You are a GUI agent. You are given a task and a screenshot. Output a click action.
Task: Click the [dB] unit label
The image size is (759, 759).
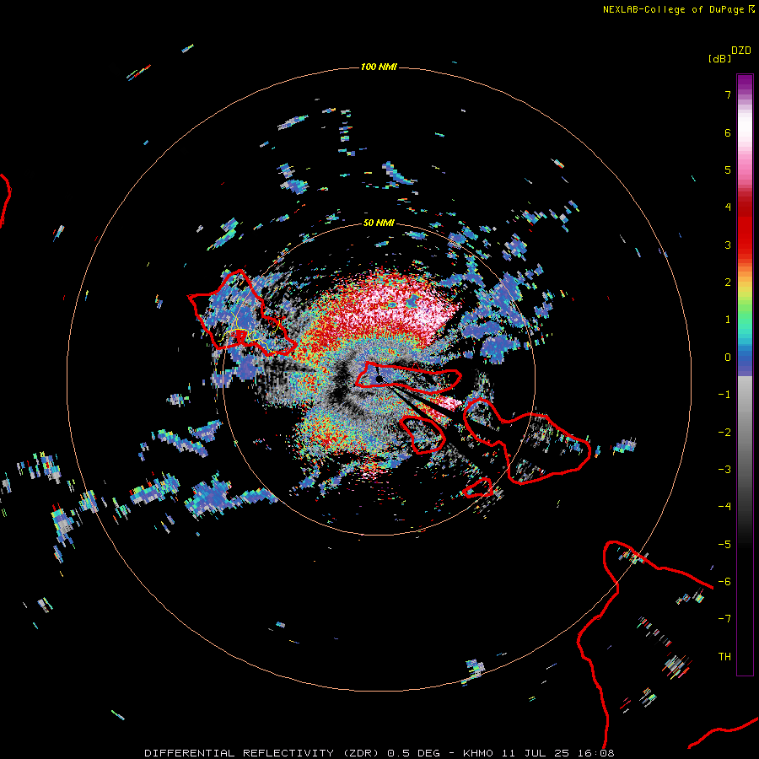pos(719,58)
